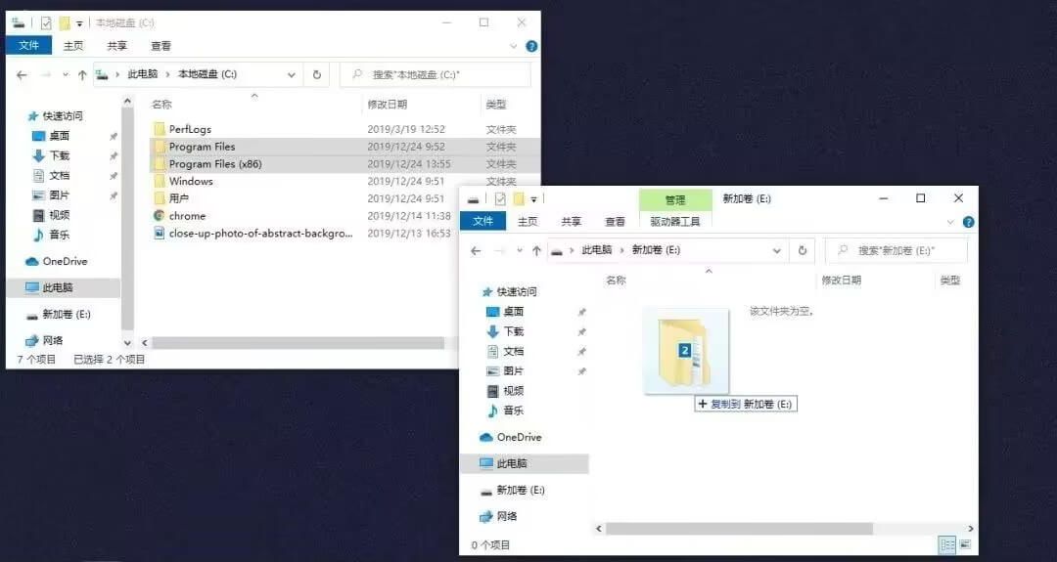Expand the ribbon in the C: window
This screenshot has height=562, width=1057.
pos(515,46)
